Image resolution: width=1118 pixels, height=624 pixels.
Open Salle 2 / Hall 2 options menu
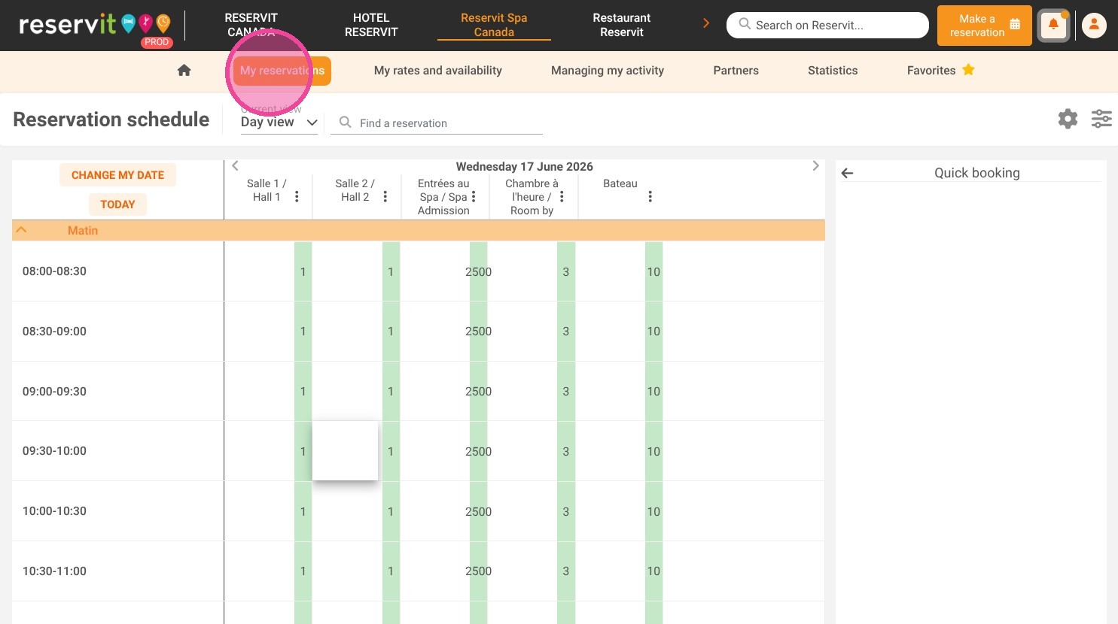tap(385, 196)
